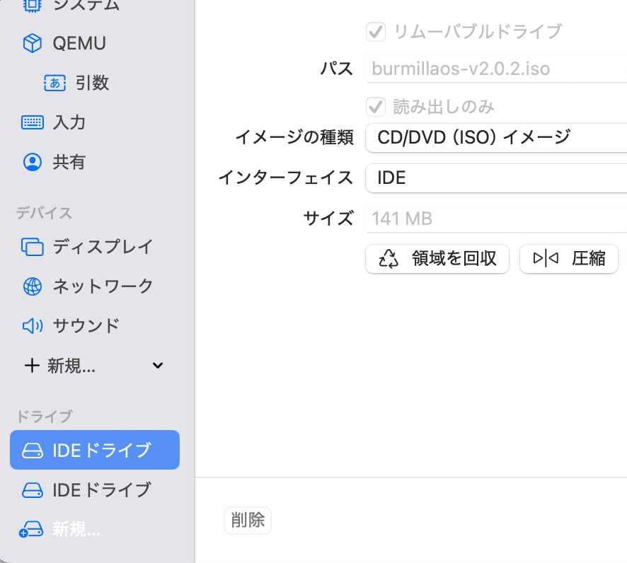Viewport: 627px width, 563px height.
Task: Expand the chevron next to + 新規... device
Action: [158, 366]
